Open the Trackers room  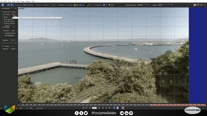[x=46, y=5]
